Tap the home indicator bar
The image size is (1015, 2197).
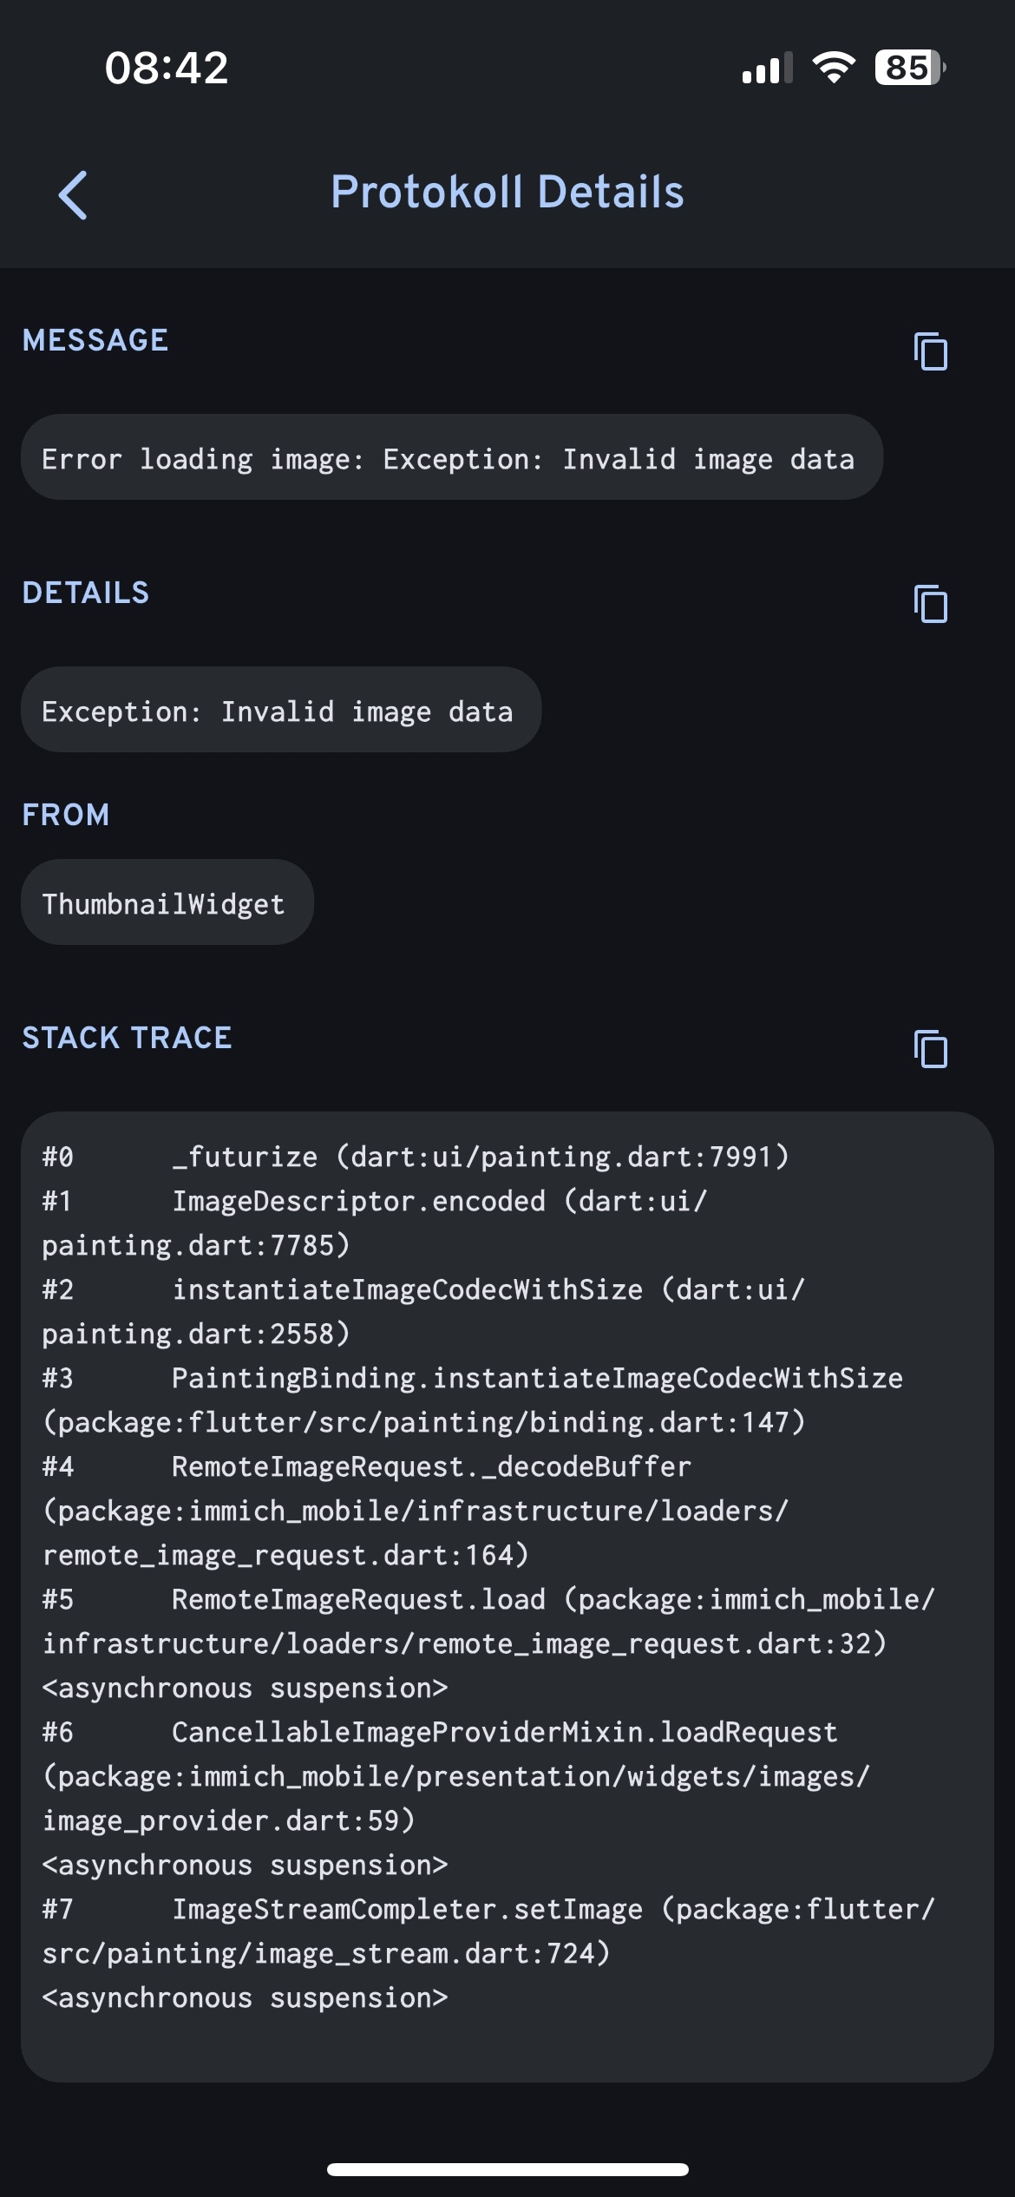coord(507,2169)
